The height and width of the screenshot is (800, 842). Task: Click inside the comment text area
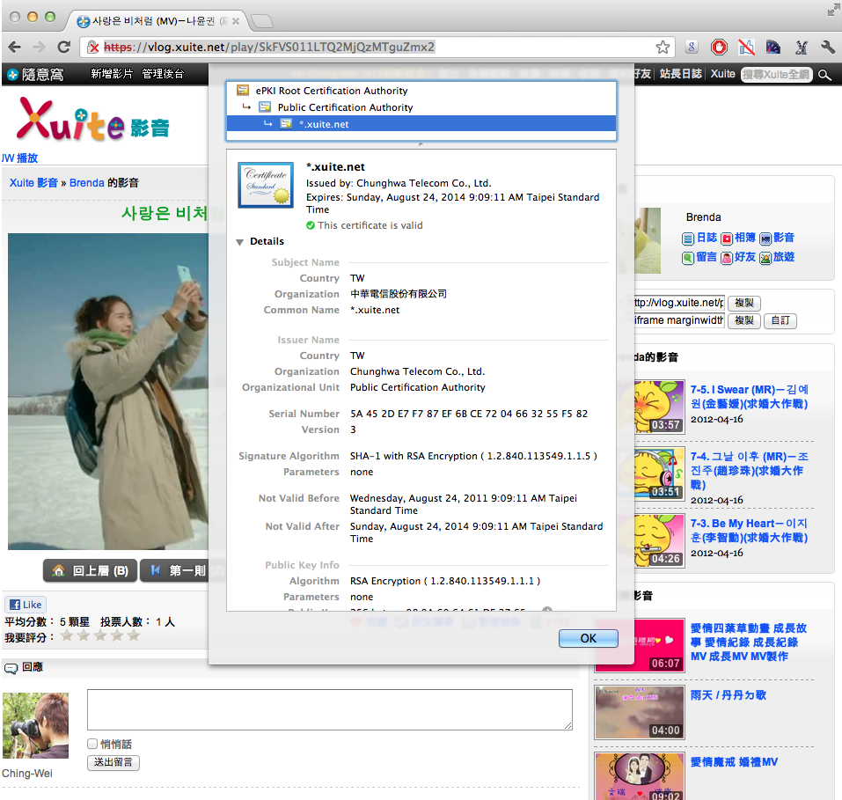point(330,709)
